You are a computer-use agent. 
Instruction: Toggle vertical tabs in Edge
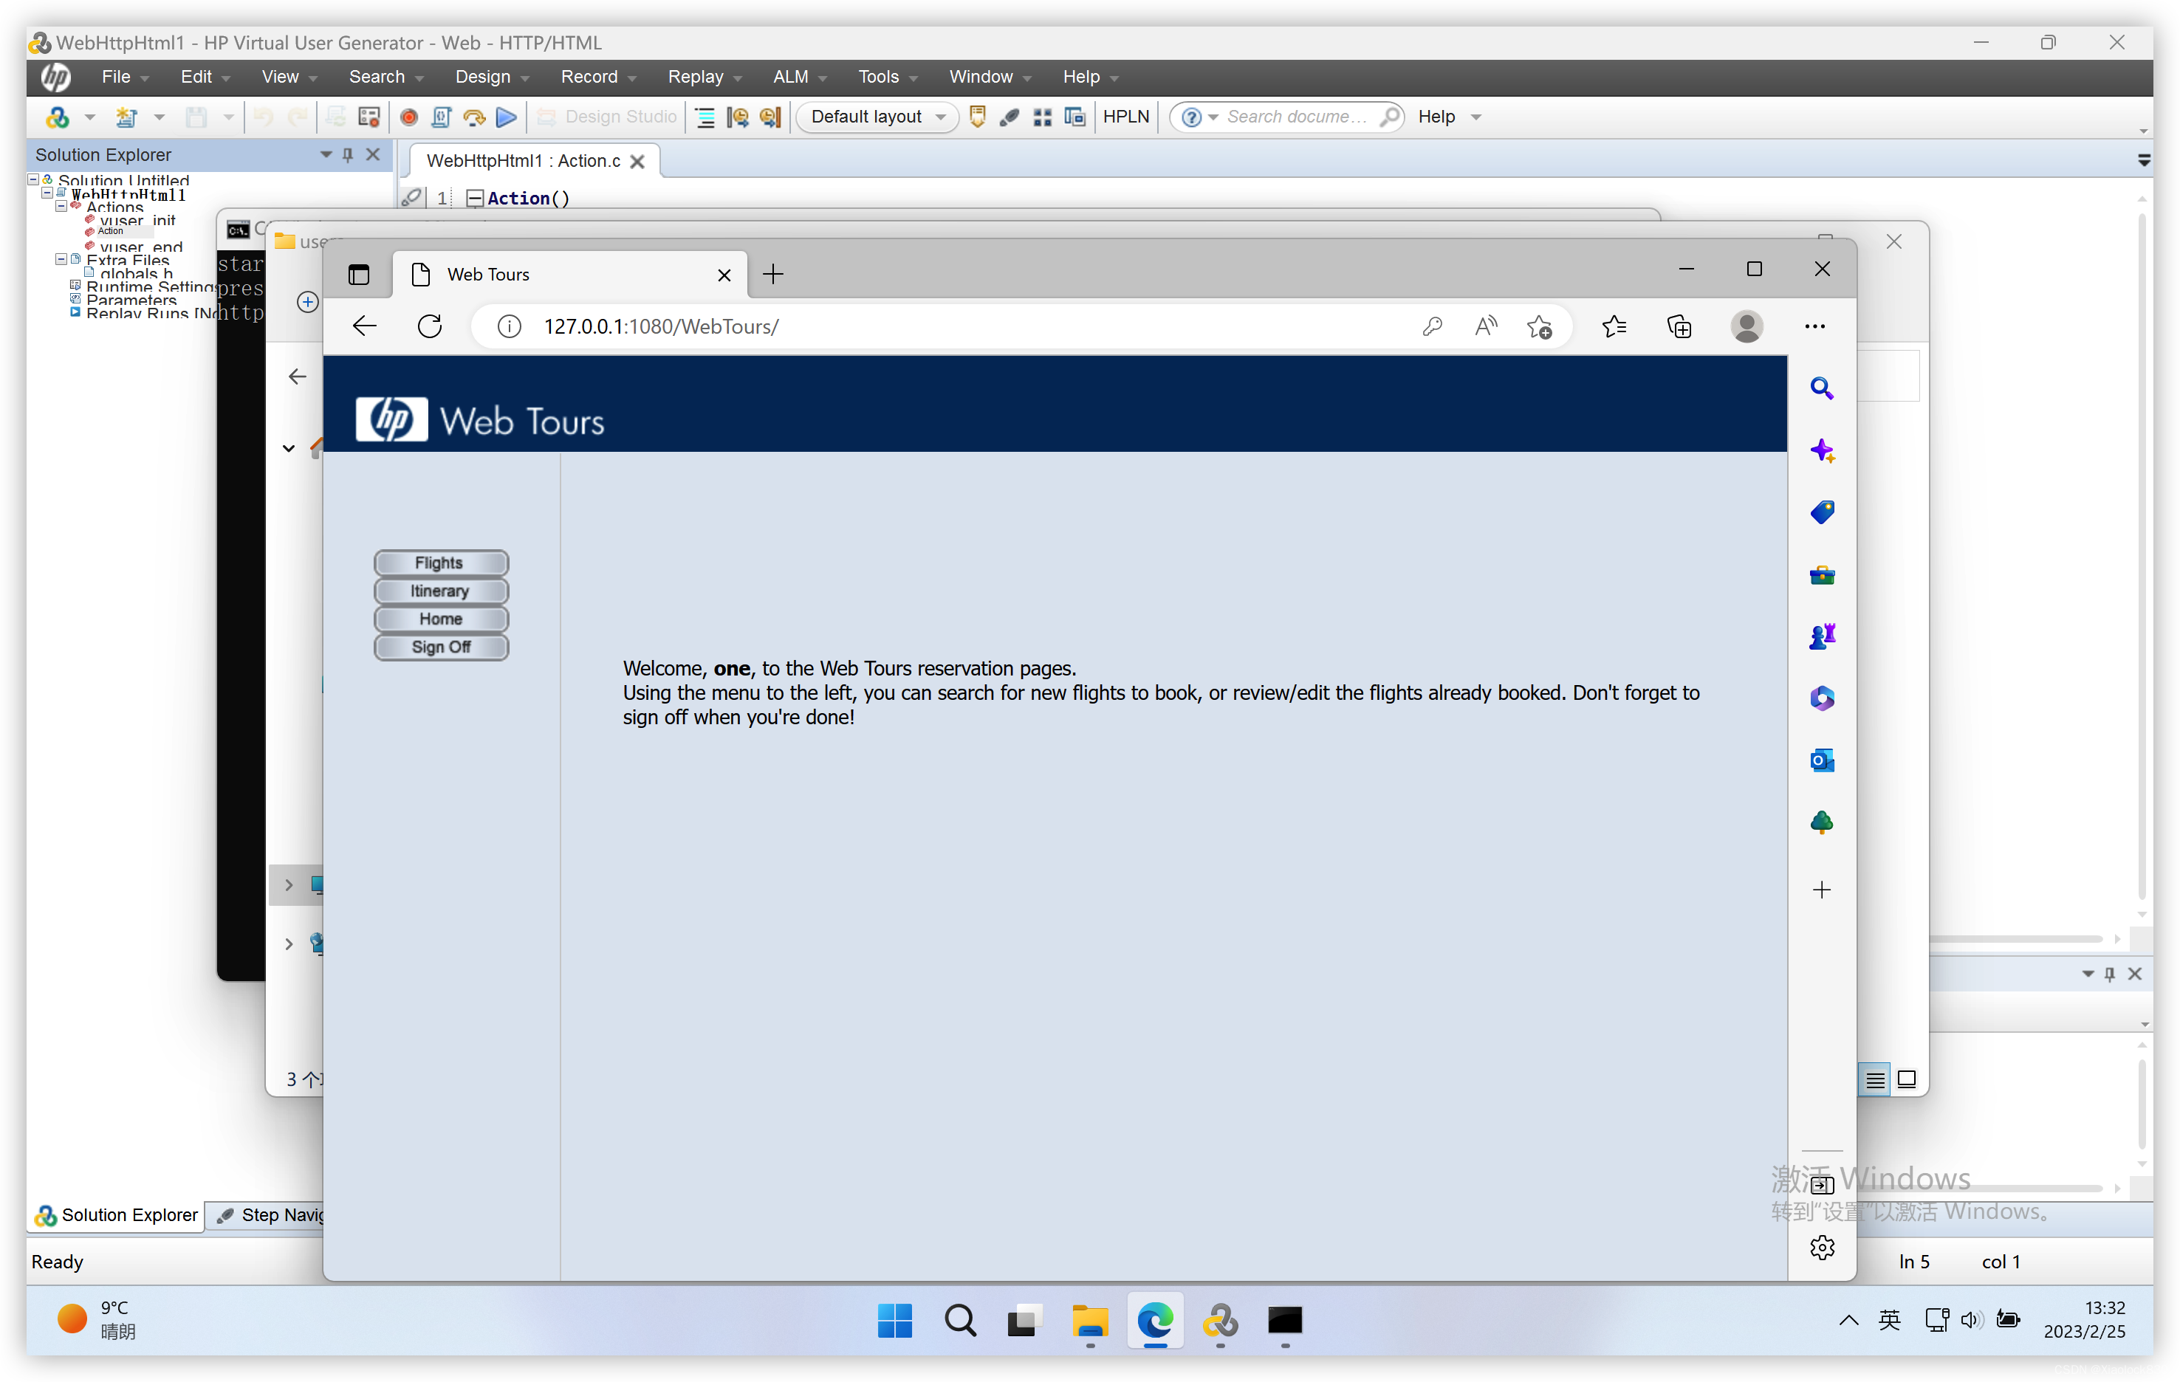click(358, 274)
